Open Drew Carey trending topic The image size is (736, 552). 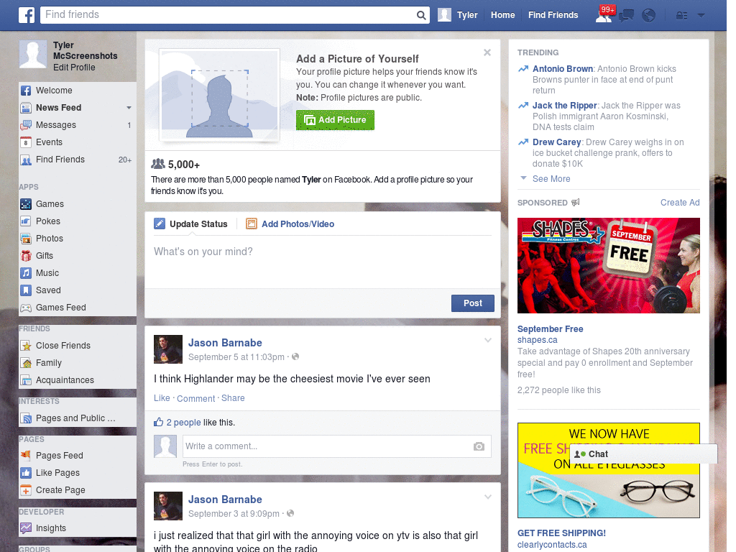coord(557,142)
